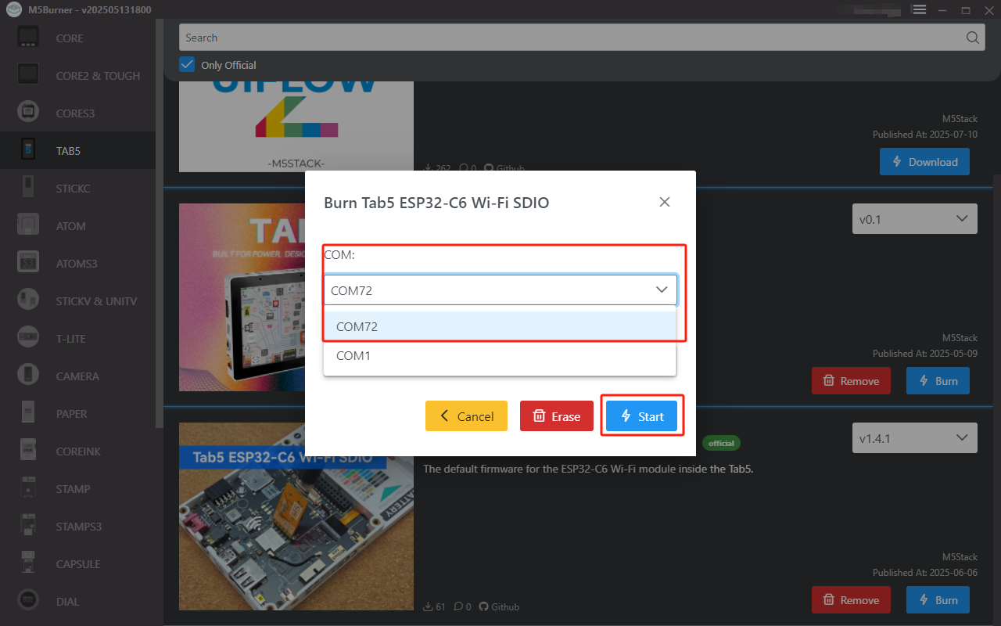Click the yellow Cancel button

point(466,416)
